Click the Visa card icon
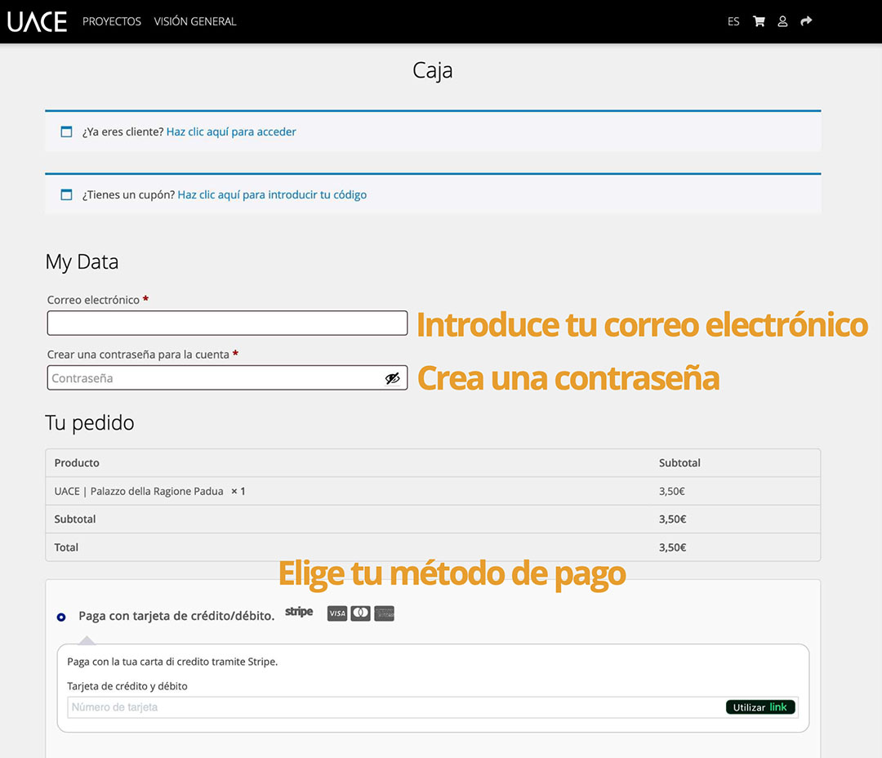This screenshot has width=882, height=758. [x=337, y=613]
